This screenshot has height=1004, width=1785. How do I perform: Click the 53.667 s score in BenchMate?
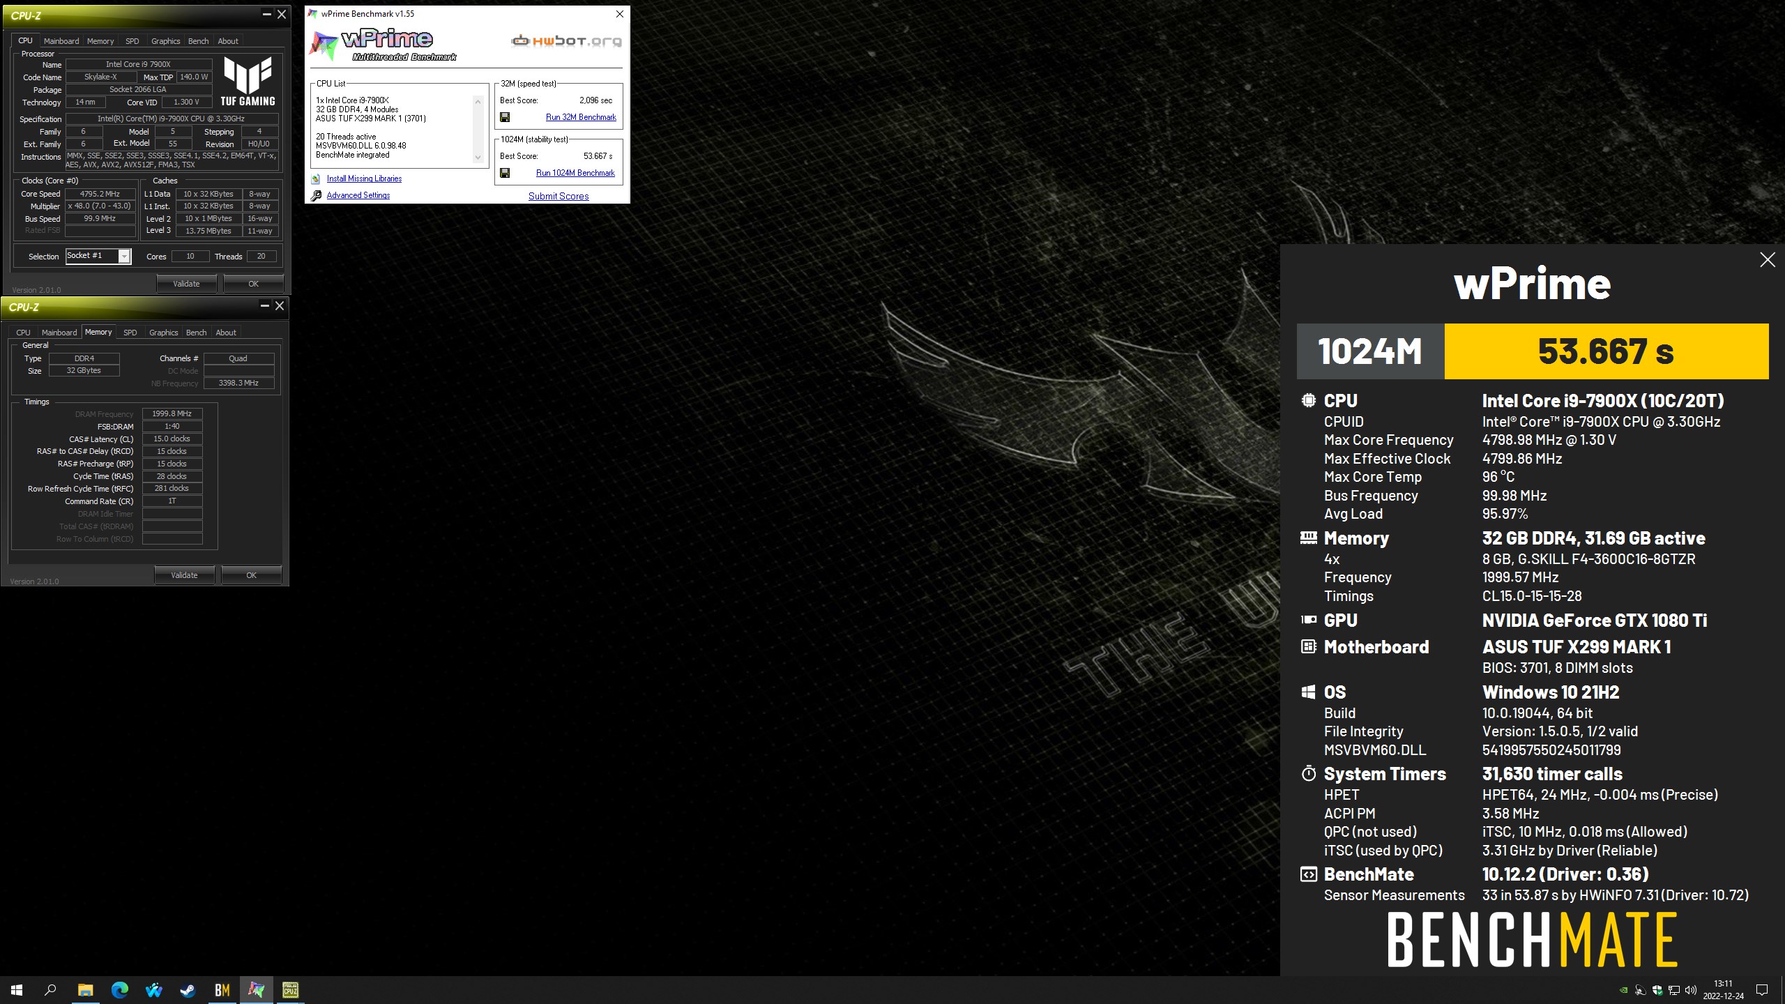1606,351
